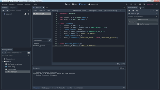Go to previous script in history
Image resolution: width=160 pixels, height=90 pixels.
[121, 10]
